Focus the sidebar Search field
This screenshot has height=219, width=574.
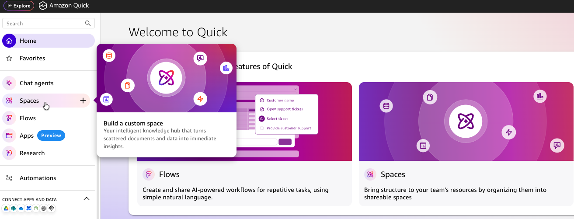point(49,23)
